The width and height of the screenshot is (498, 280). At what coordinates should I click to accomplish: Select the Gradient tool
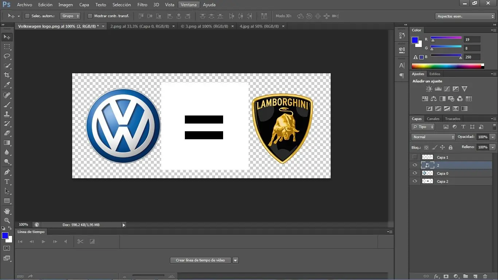point(7,143)
